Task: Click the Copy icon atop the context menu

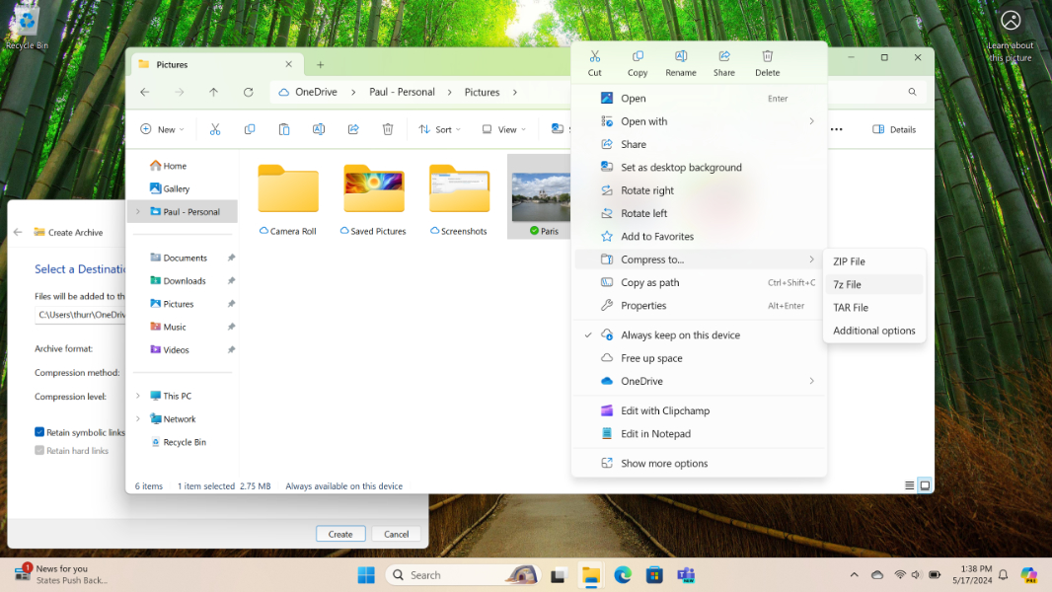Action: (638, 61)
